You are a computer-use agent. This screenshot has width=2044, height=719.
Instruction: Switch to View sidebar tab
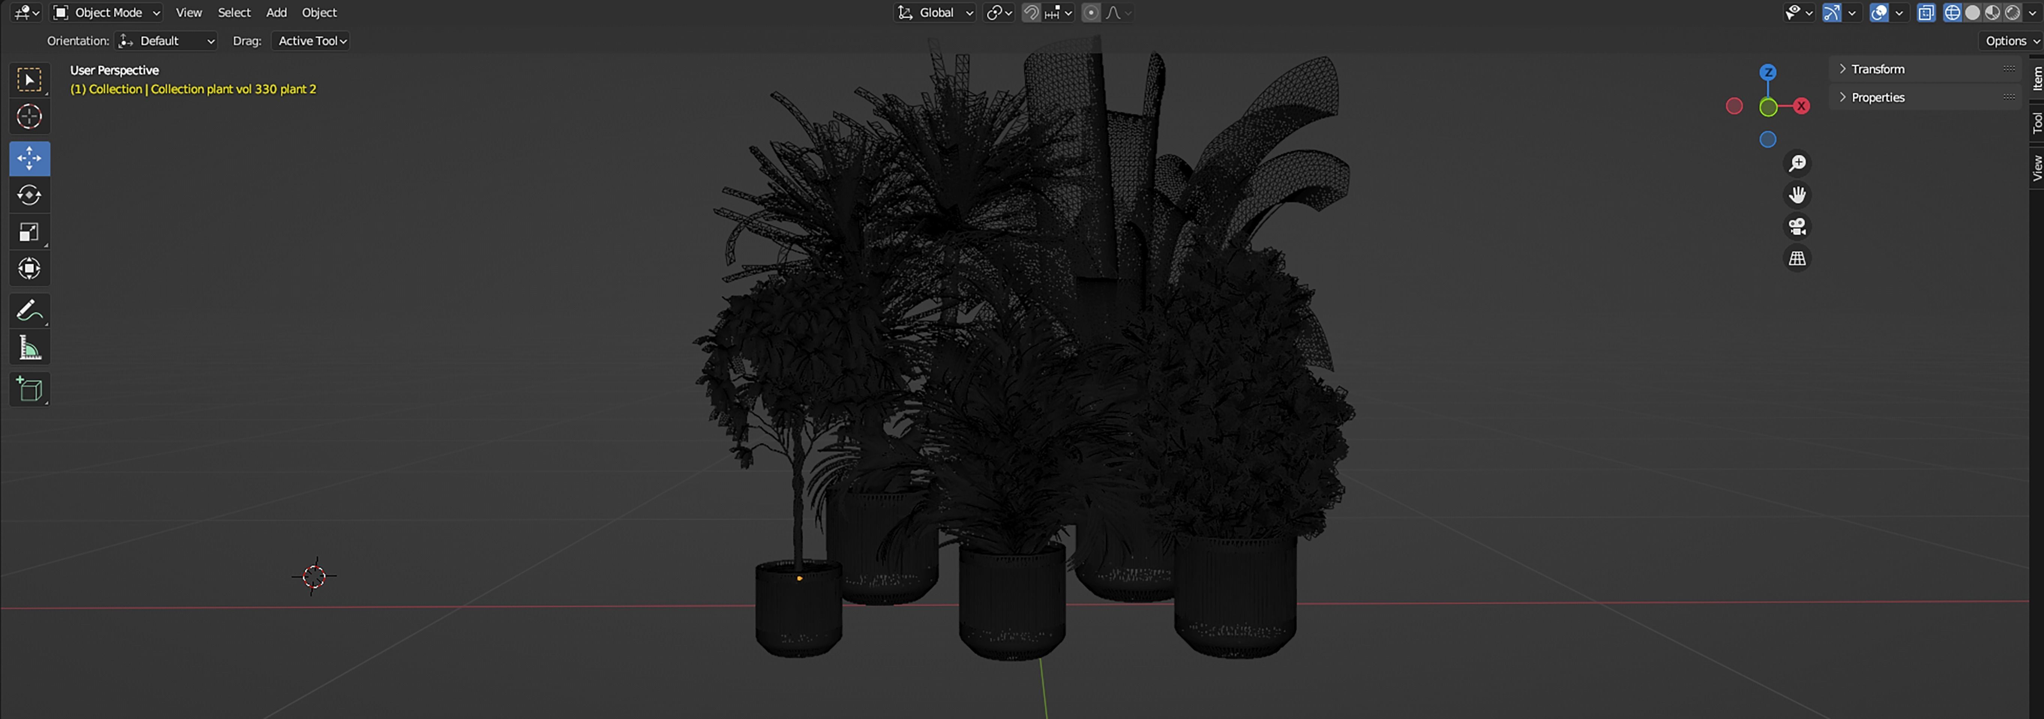(2036, 168)
